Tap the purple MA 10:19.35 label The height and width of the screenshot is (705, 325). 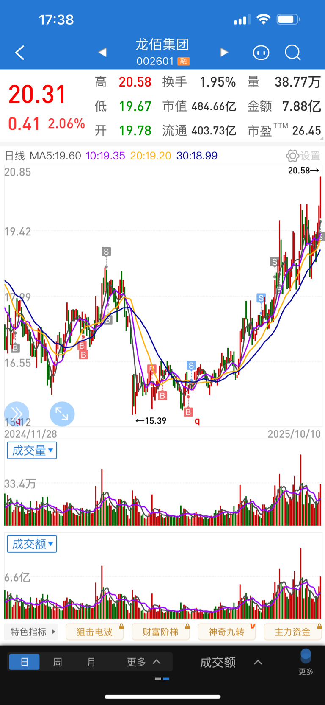pyautogui.click(x=105, y=156)
